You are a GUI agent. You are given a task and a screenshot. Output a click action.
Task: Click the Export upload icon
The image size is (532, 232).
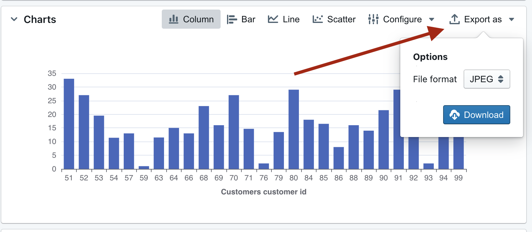click(x=454, y=19)
